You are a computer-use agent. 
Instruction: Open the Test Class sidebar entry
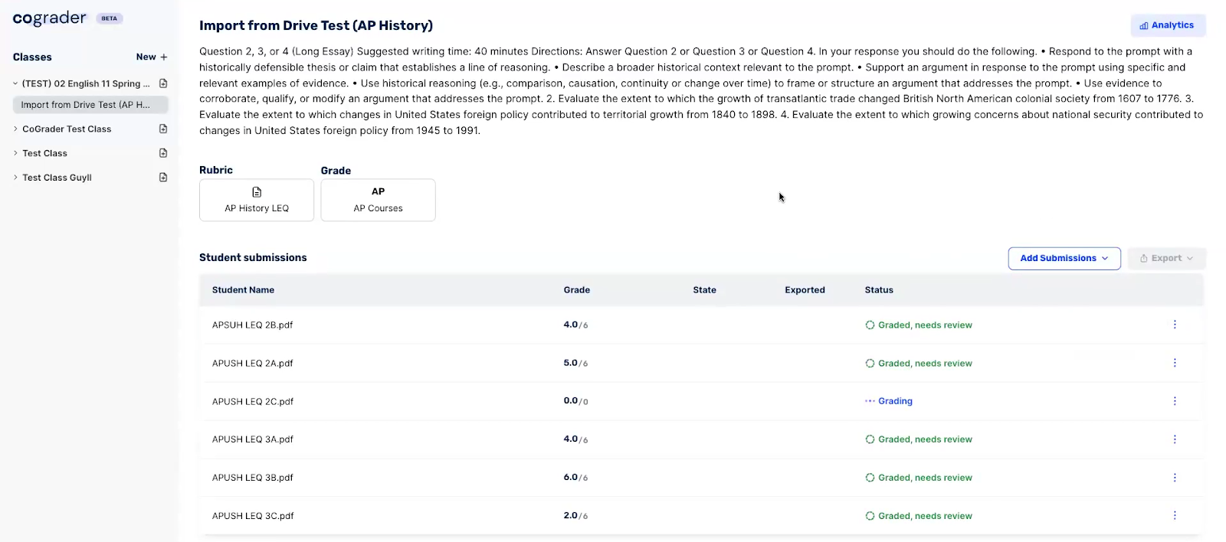pyautogui.click(x=45, y=154)
